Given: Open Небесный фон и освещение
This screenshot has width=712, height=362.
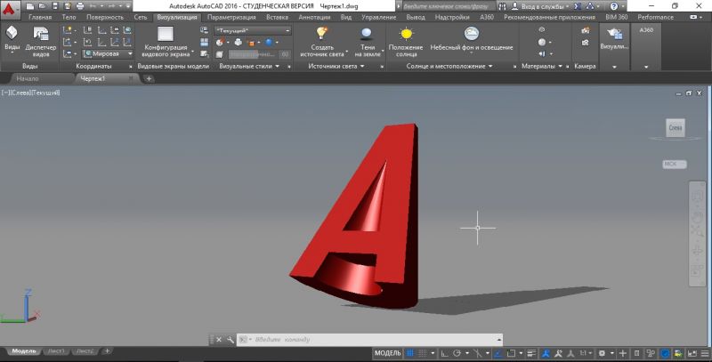Looking at the screenshot, I should pos(471,34).
